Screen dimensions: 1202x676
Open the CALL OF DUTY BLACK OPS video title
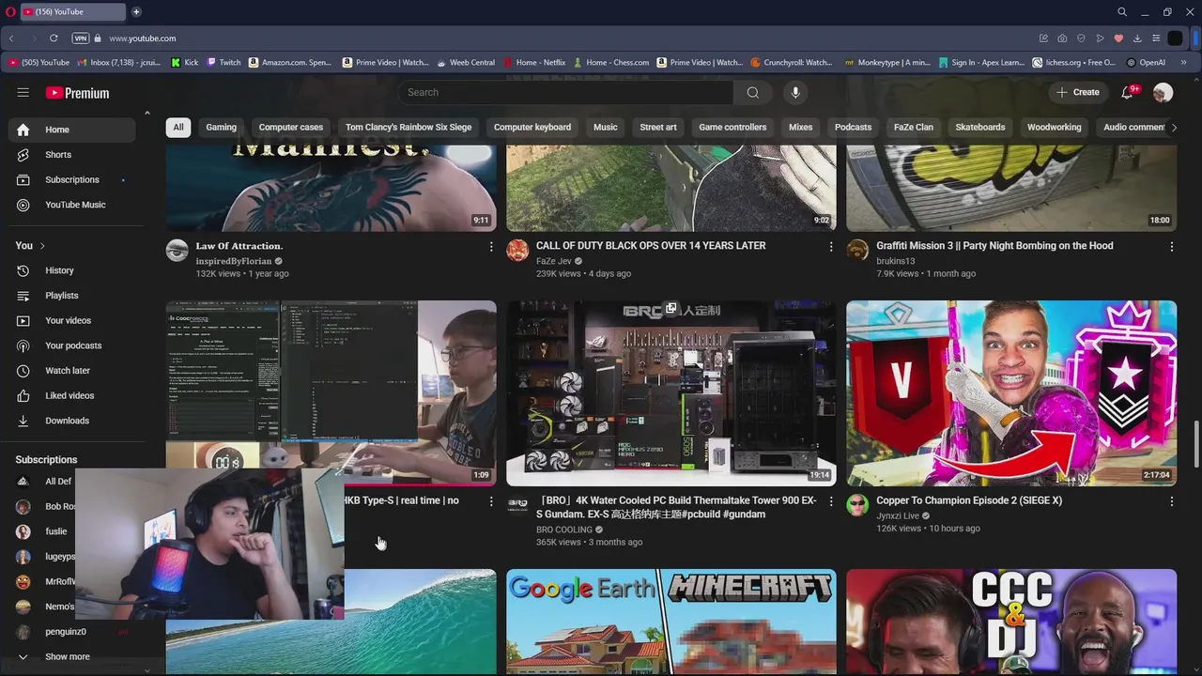click(x=651, y=246)
